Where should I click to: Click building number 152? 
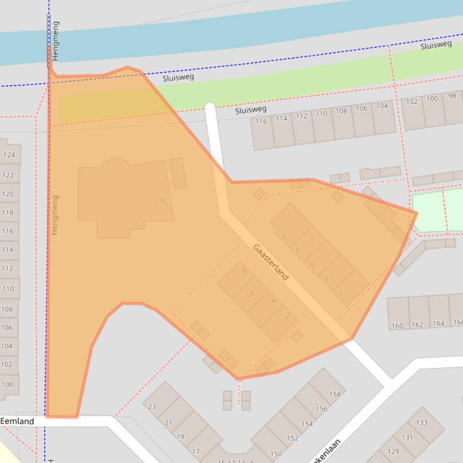293,438
